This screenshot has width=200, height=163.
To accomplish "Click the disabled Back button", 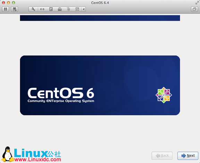I will 162,156.
